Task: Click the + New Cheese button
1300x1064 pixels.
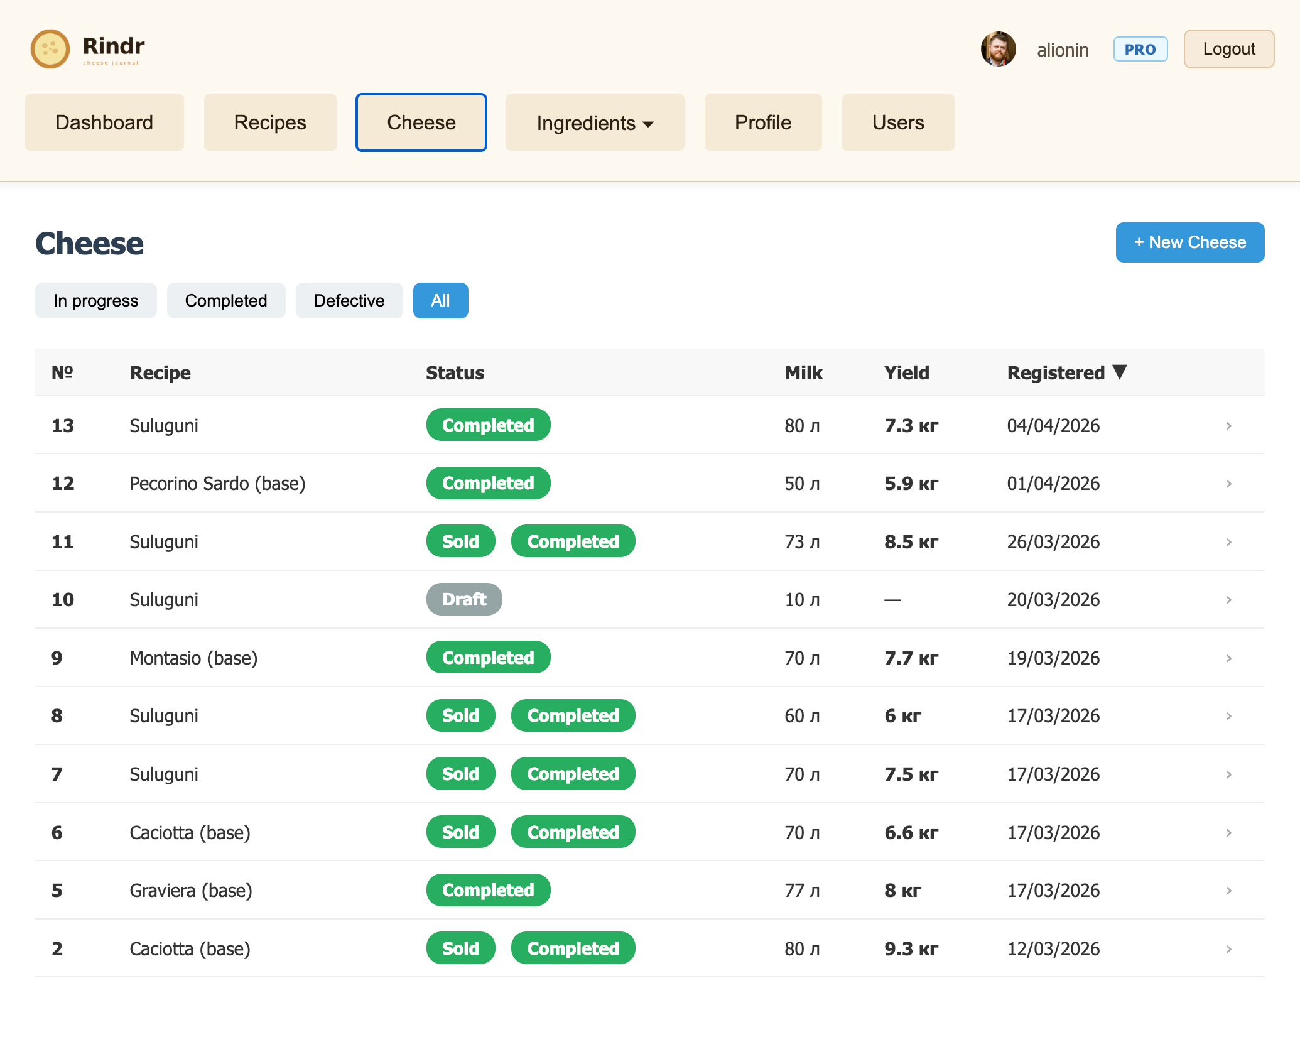Action: 1190,242
